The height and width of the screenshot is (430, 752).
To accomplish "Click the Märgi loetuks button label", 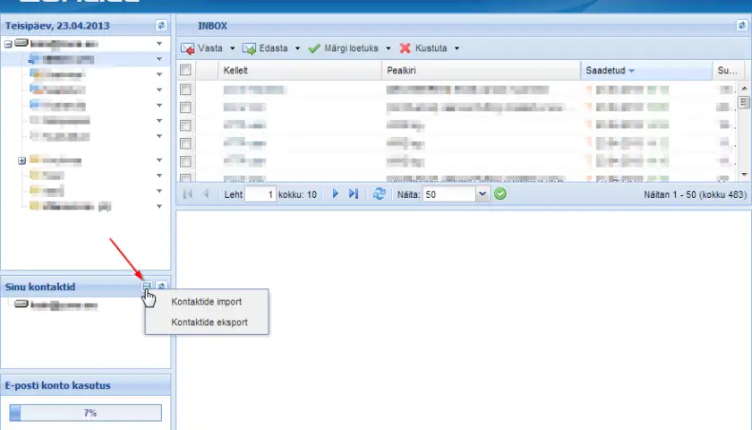I will 351,48.
